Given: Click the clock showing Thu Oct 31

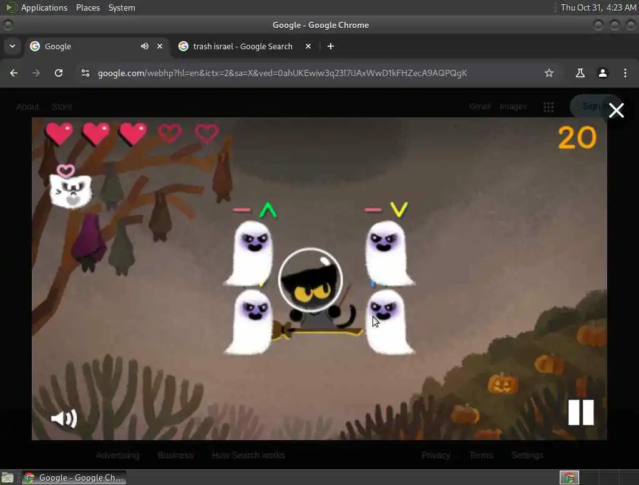Looking at the screenshot, I should (x=598, y=7).
